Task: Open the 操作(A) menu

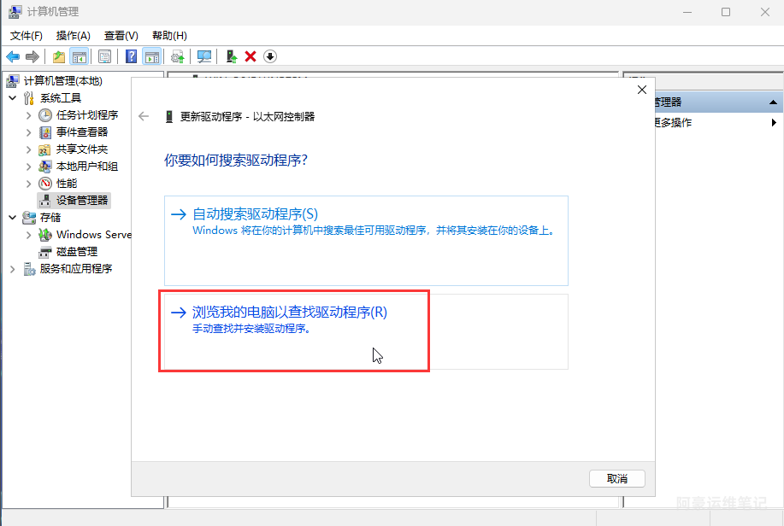Action: point(73,35)
